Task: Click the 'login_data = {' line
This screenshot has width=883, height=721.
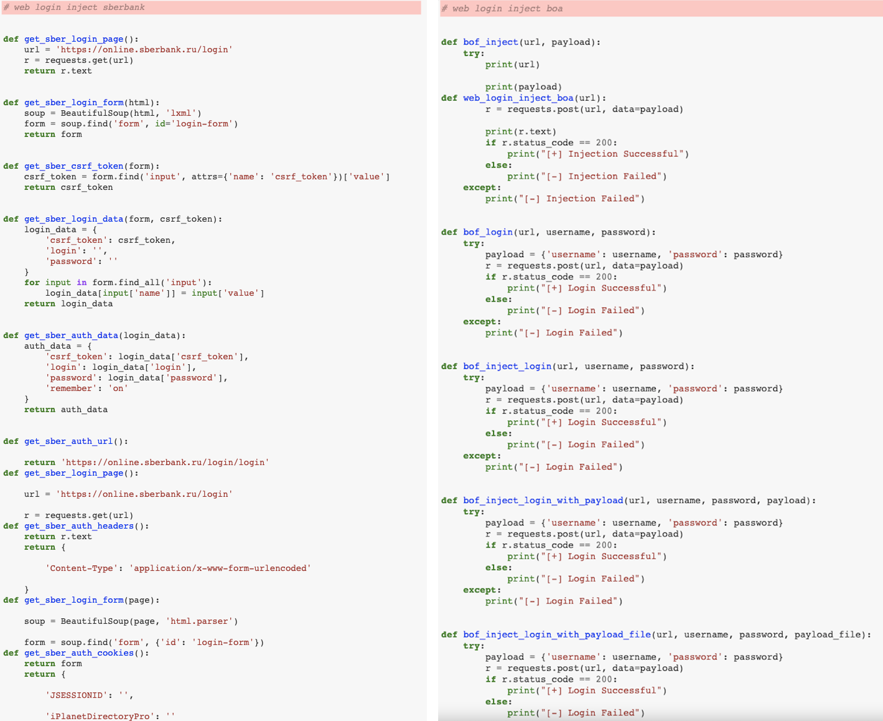Action: coord(60,229)
